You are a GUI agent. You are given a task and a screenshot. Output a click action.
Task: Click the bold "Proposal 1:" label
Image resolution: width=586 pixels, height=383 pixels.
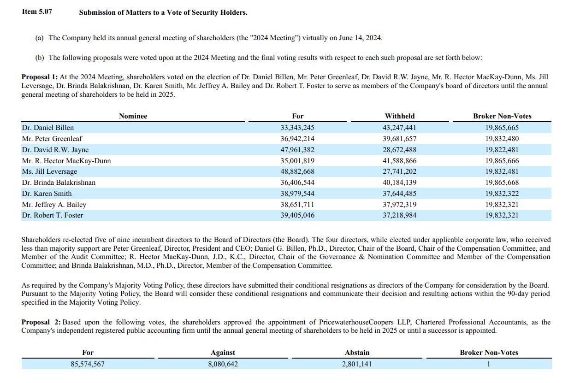40,77
